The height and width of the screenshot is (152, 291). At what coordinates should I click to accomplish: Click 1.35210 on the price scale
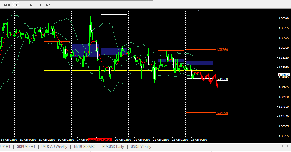pos(284,58)
